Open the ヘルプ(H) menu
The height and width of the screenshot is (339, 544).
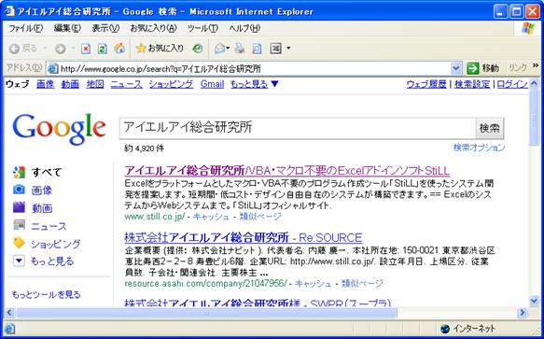(244, 28)
